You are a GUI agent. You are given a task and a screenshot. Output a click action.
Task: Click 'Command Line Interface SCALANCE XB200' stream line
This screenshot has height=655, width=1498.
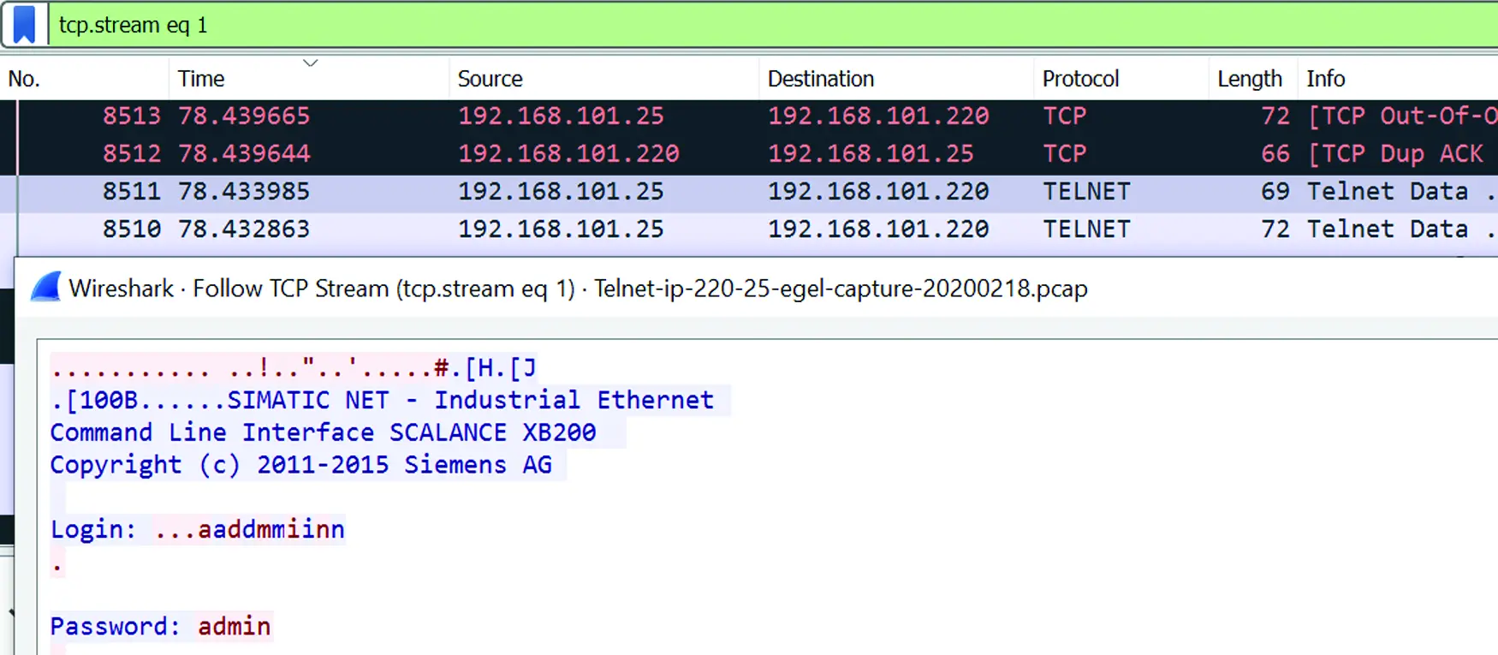(323, 432)
